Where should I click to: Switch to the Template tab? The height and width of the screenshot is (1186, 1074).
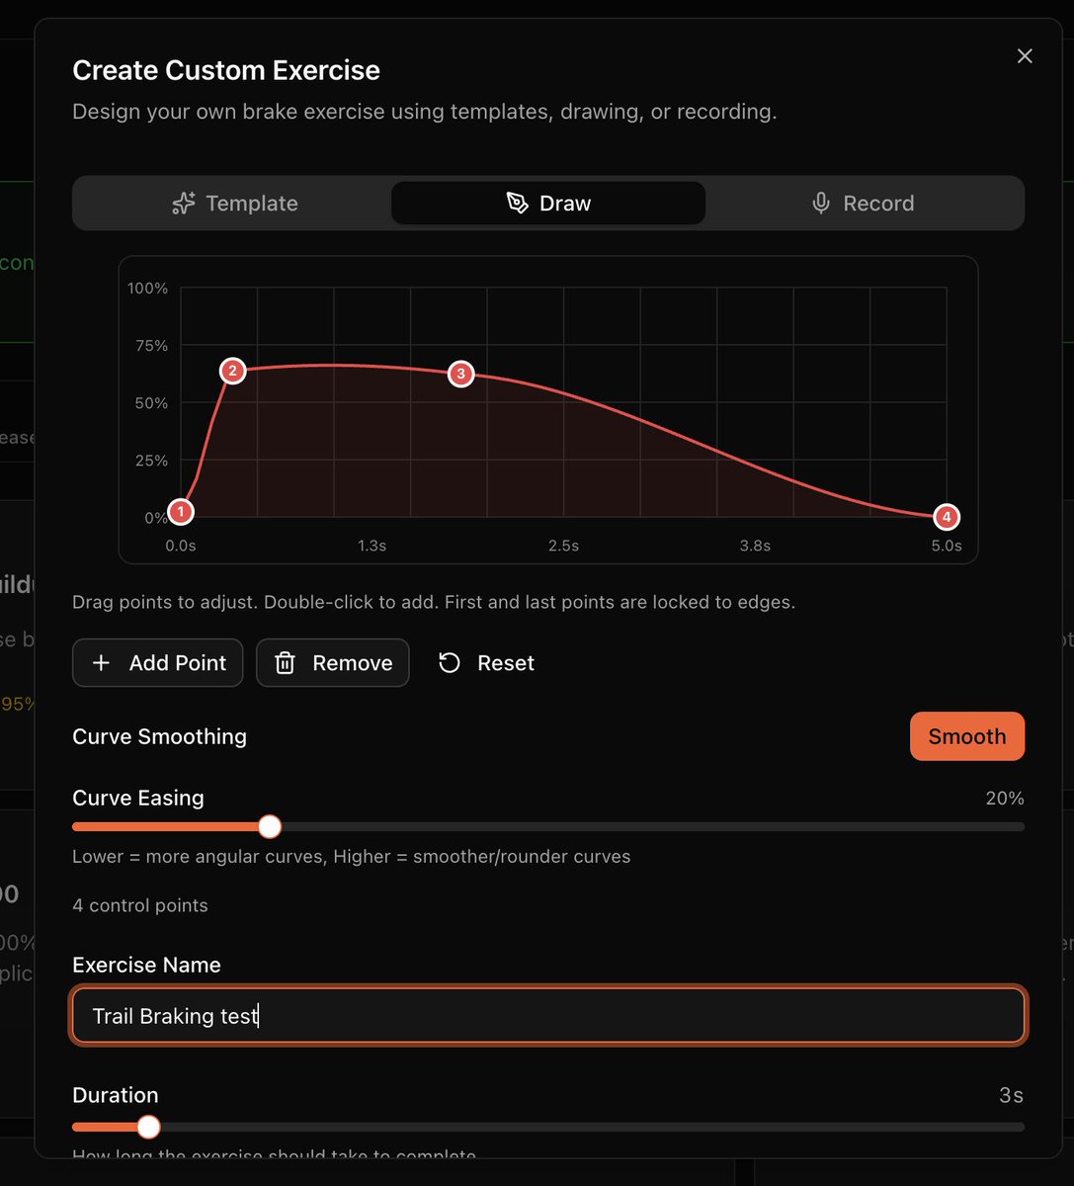pyautogui.click(x=234, y=203)
